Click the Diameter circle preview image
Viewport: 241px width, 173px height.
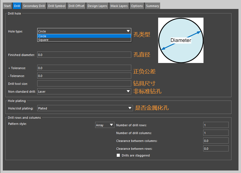click(x=181, y=40)
